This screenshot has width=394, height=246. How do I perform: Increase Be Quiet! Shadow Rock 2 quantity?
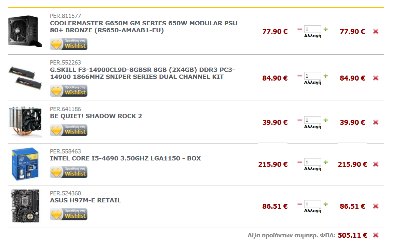pos(326,120)
